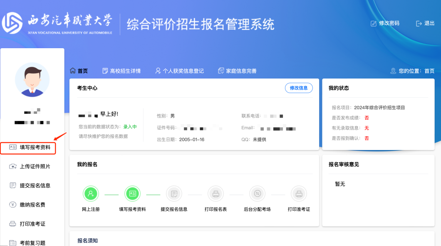Click 退出 to log out
The height and width of the screenshot is (246, 441).
coord(425,23)
